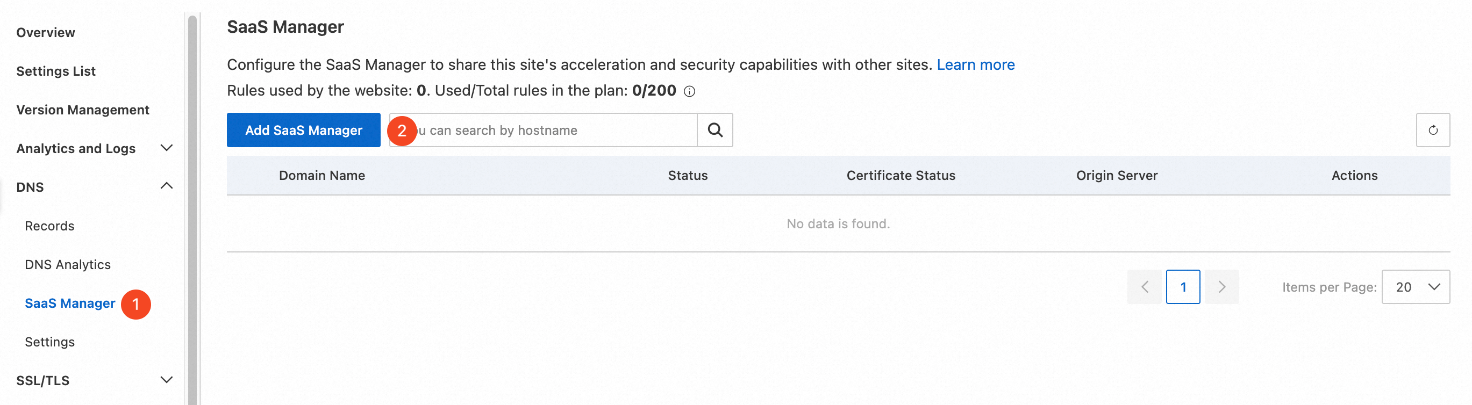Click the info icon beside 0/200

(690, 91)
